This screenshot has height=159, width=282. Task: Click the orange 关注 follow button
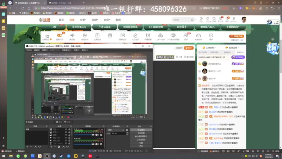pyautogui.click(x=189, y=48)
